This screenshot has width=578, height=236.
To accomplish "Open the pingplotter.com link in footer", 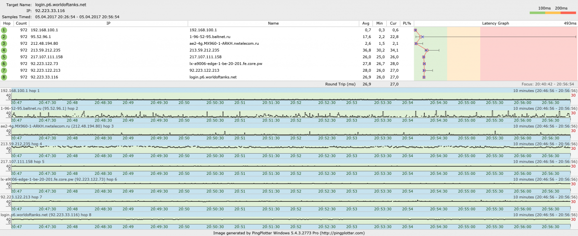I will click(x=342, y=233).
